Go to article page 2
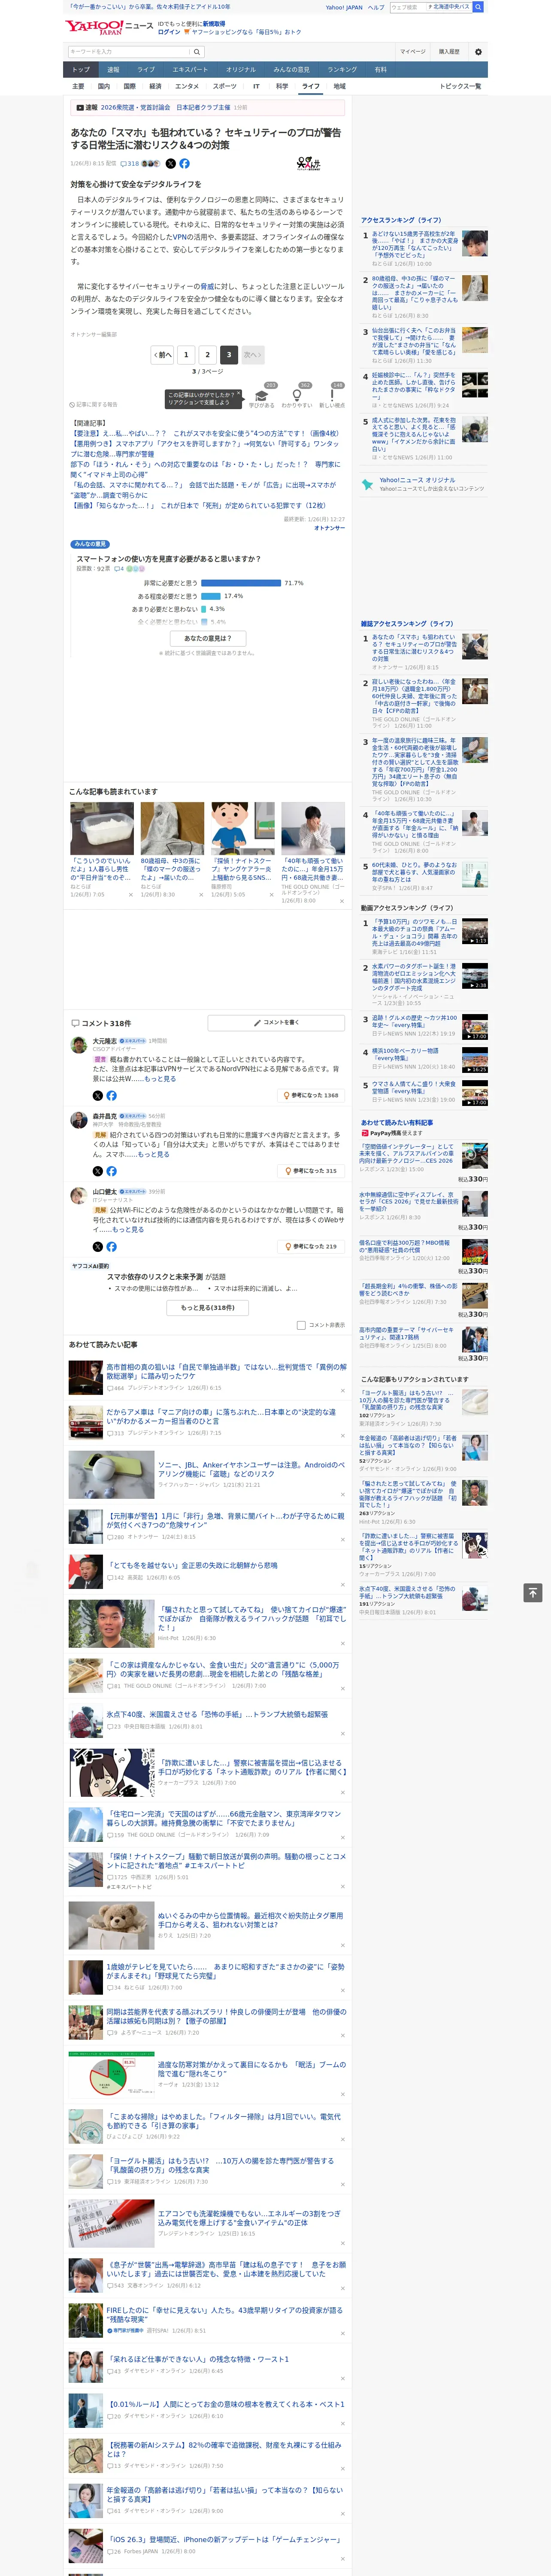The height and width of the screenshot is (2576, 551). (208, 354)
